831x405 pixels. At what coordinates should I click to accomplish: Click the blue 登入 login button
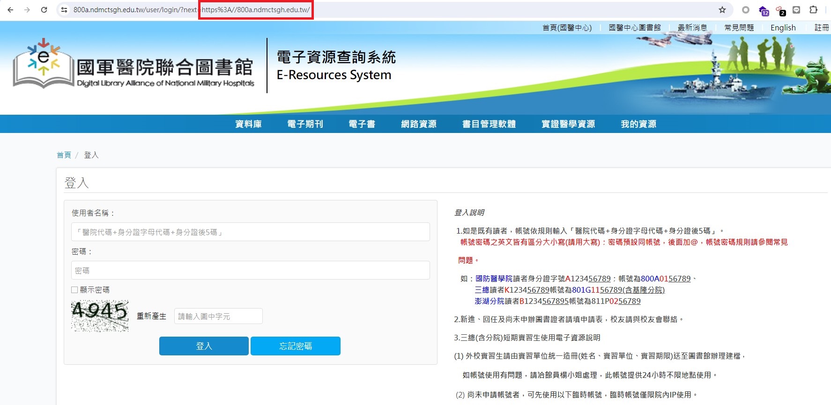pyautogui.click(x=204, y=346)
